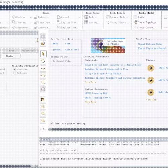Select the mouse pointer select tool

point(43,54)
